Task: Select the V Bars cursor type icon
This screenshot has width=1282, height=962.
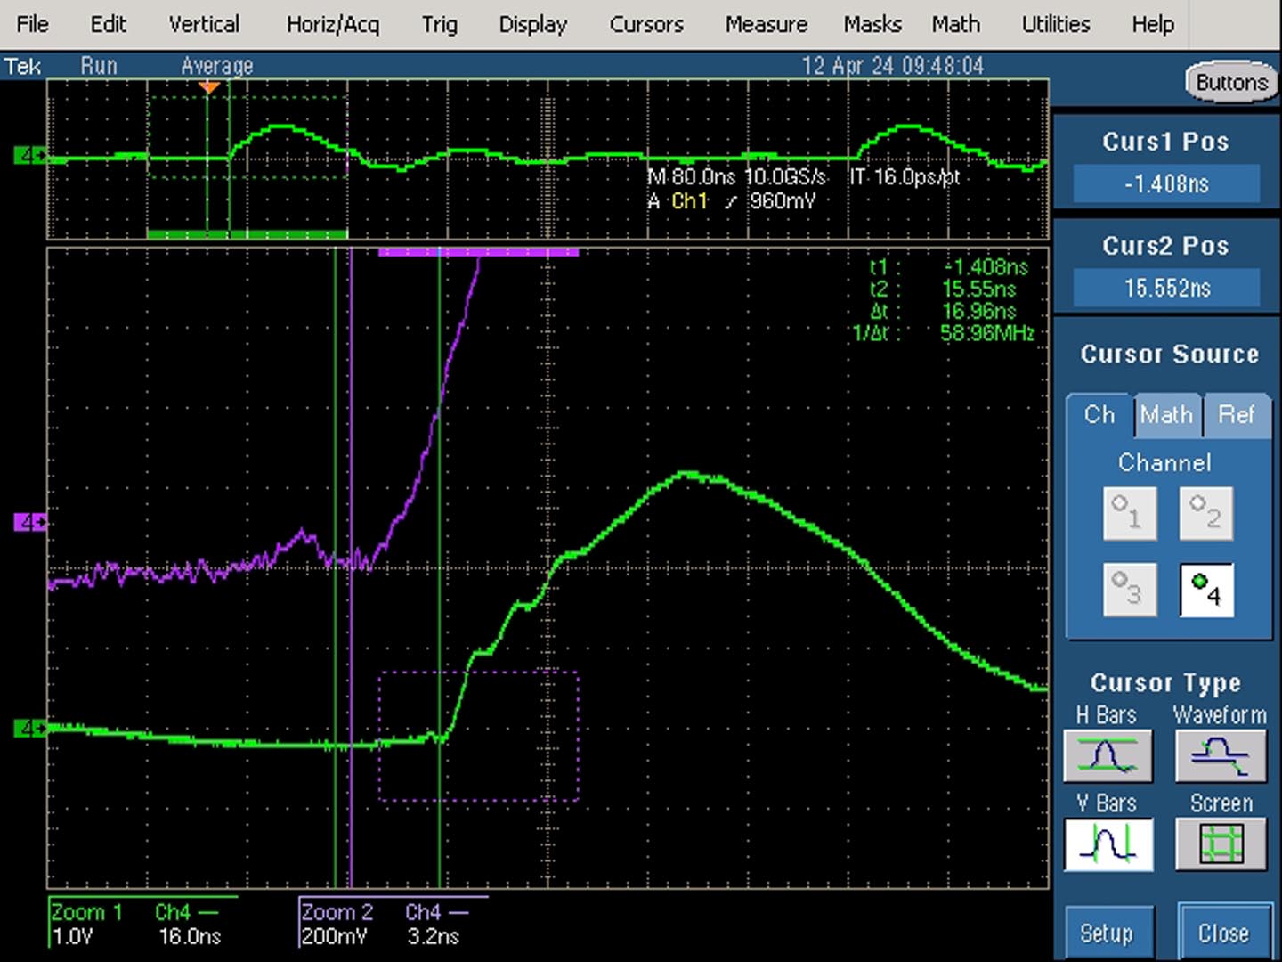Action: 1108,844
